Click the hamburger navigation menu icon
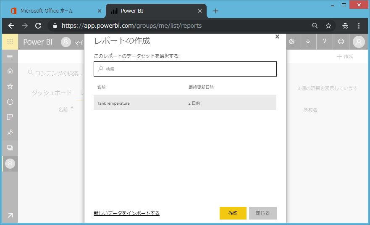 point(10,56)
